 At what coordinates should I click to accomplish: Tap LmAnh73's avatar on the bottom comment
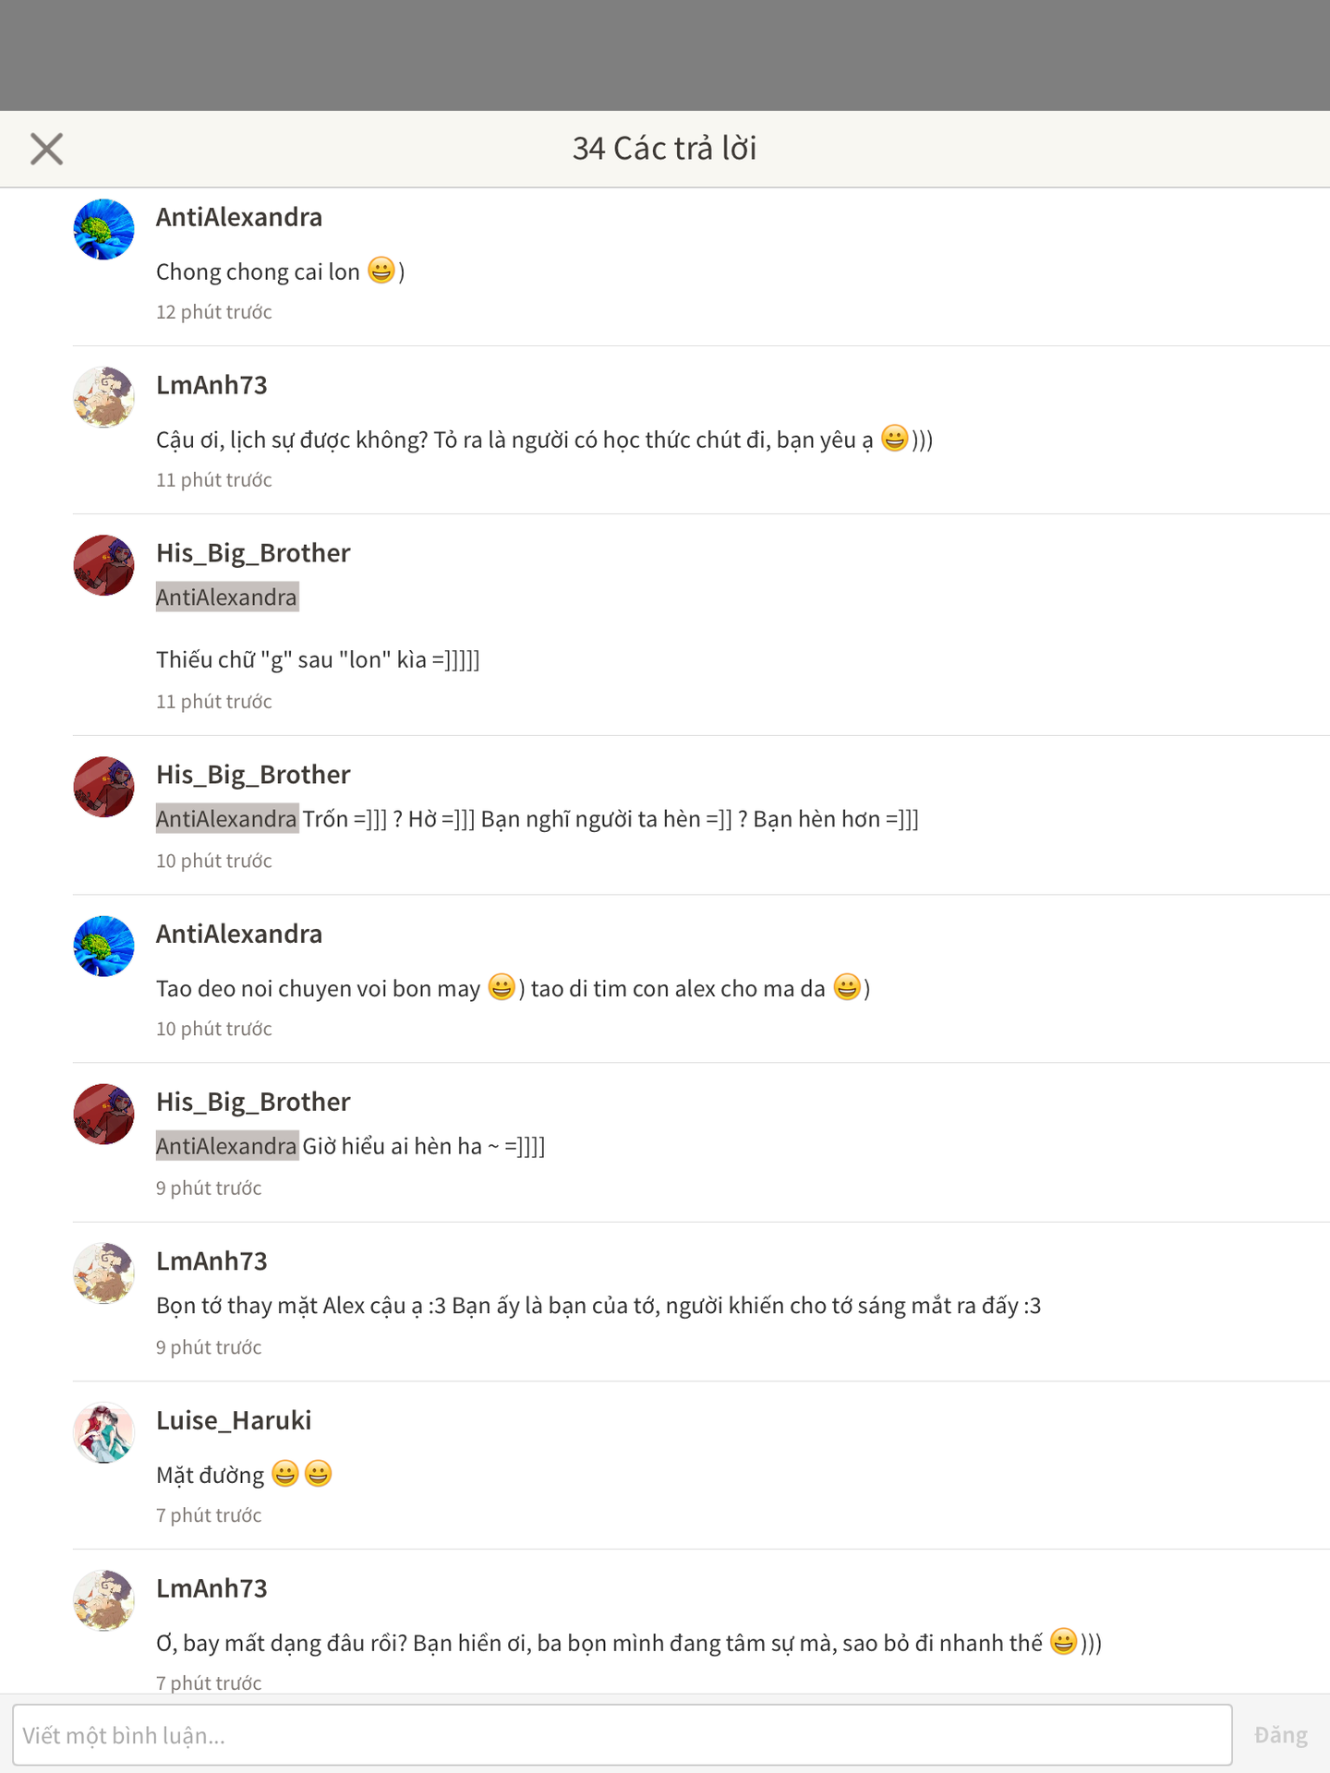click(x=103, y=1600)
